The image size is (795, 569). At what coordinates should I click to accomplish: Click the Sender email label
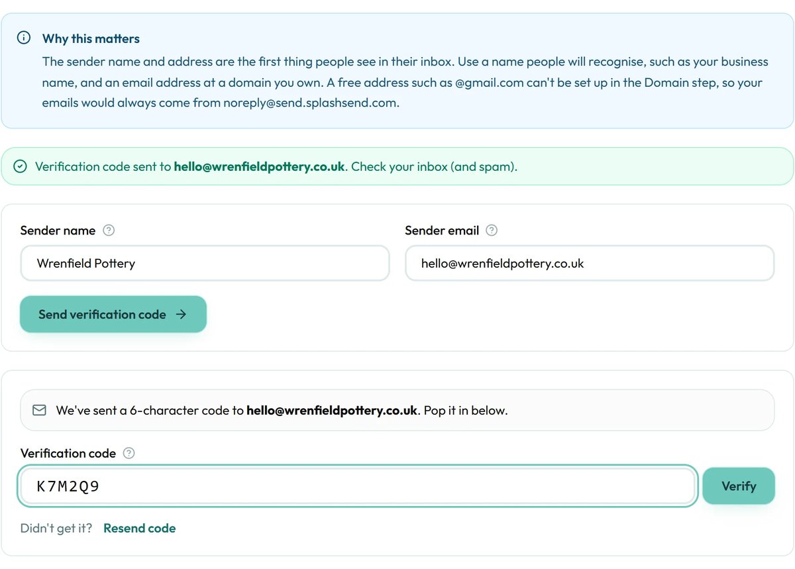coord(442,231)
